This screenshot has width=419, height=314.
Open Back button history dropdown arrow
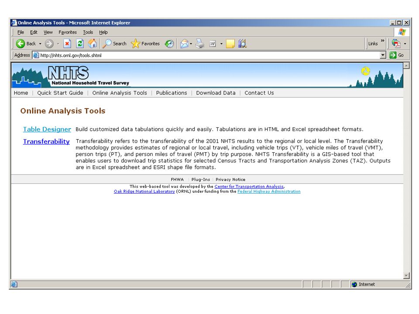point(40,44)
